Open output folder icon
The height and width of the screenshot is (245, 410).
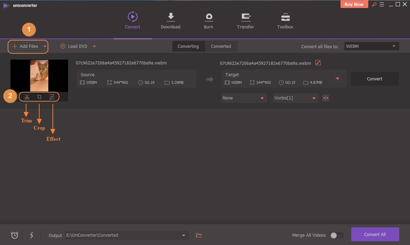pos(199,235)
